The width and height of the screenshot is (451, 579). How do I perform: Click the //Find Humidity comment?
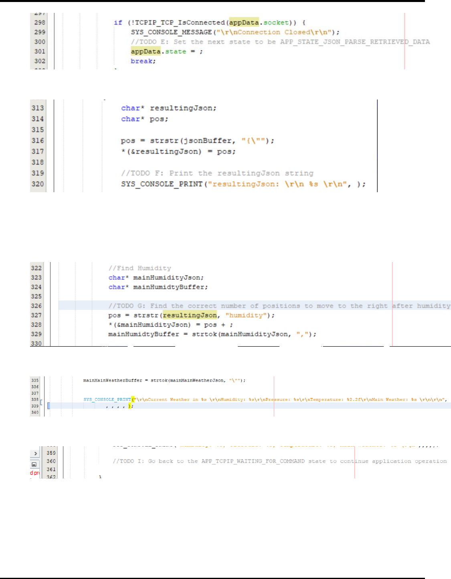coord(140,268)
